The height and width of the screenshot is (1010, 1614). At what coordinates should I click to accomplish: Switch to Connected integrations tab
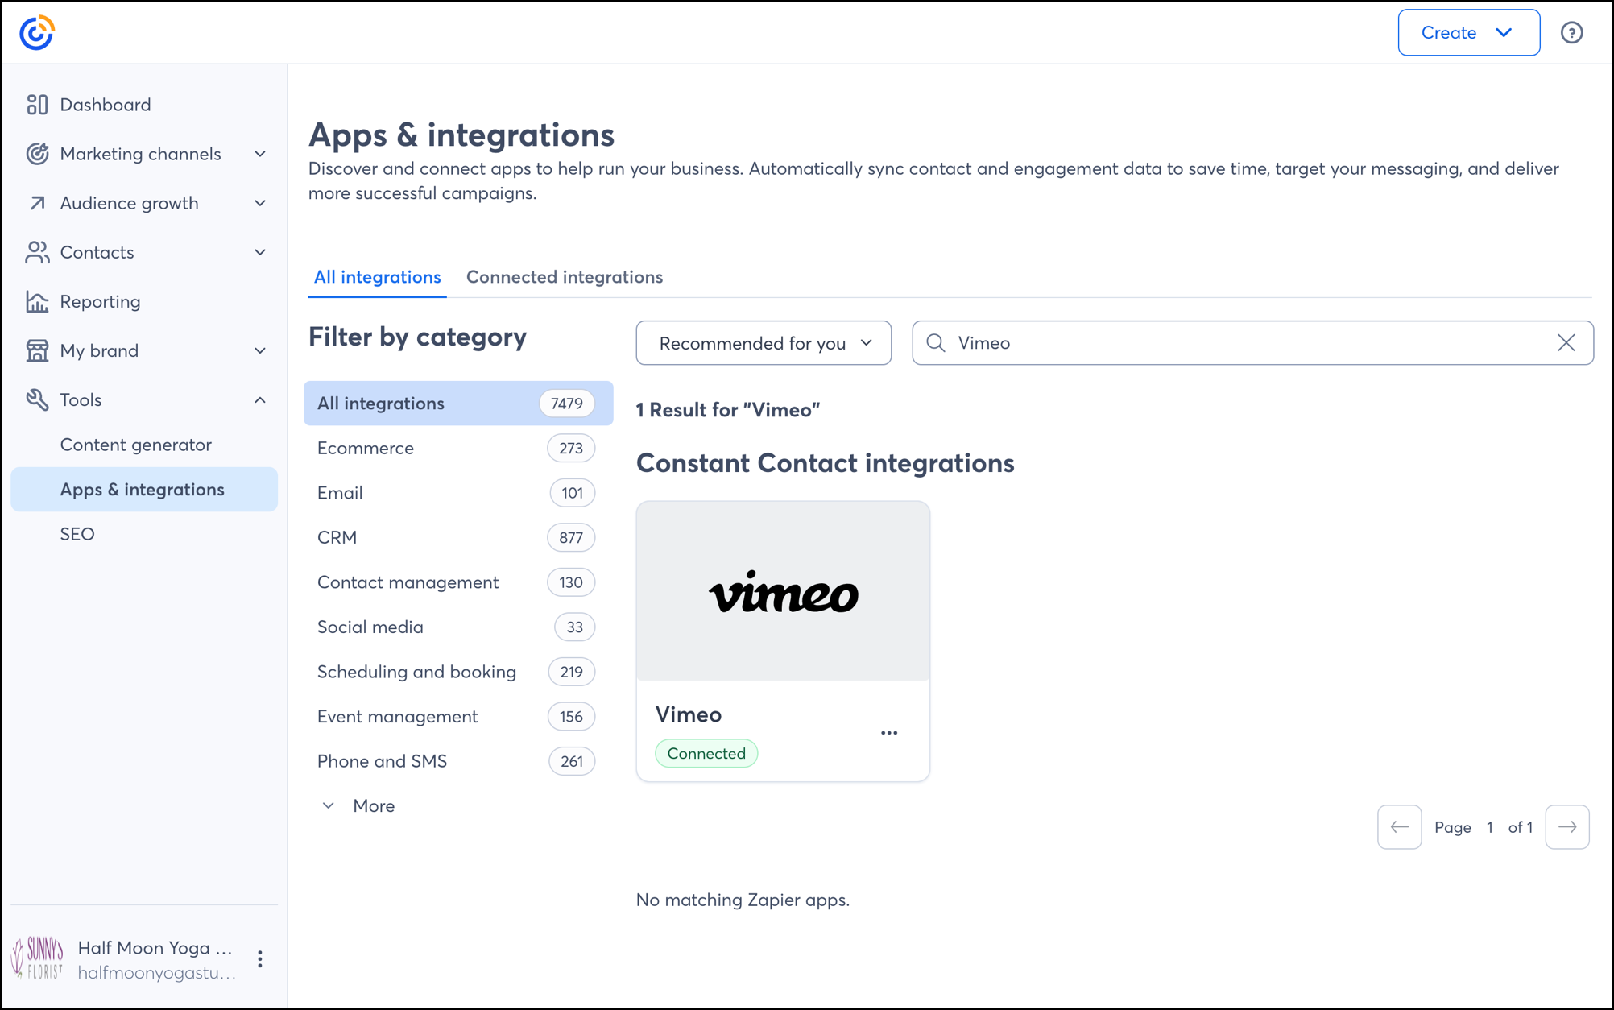point(565,277)
